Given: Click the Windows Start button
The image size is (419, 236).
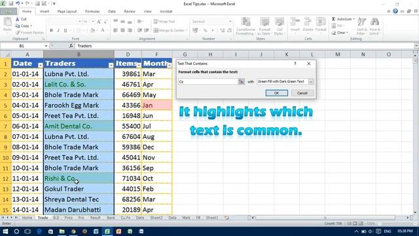Looking at the screenshot, I should 5,231.
